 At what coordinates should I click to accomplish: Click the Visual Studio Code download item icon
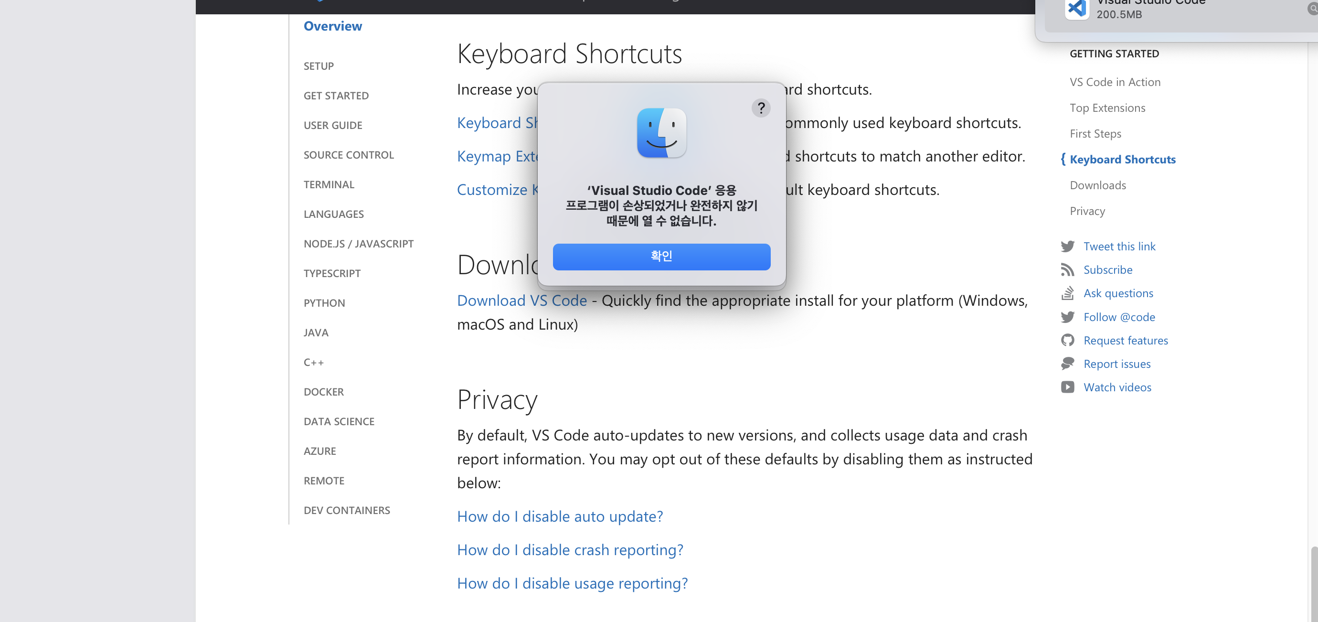tap(1076, 9)
